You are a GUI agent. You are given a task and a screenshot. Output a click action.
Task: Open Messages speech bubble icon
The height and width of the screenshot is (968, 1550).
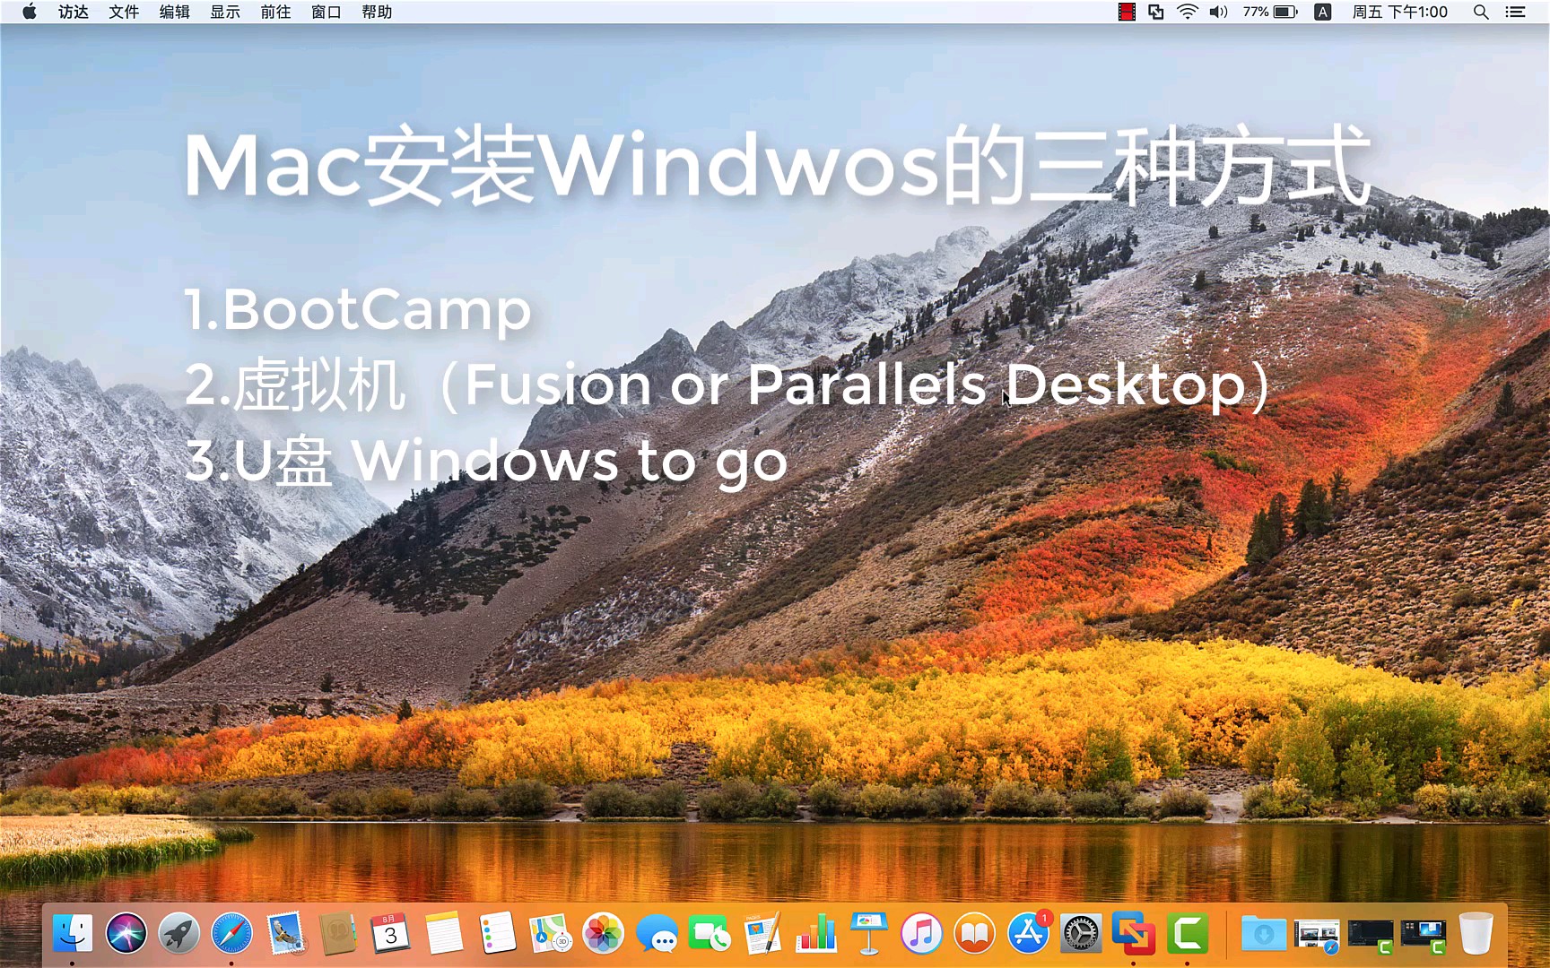(657, 934)
